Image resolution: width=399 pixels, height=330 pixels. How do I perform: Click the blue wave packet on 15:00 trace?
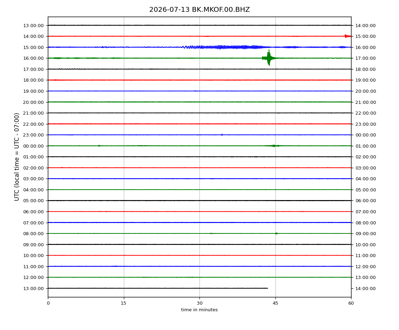pyautogui.click(x=224, y=47)
